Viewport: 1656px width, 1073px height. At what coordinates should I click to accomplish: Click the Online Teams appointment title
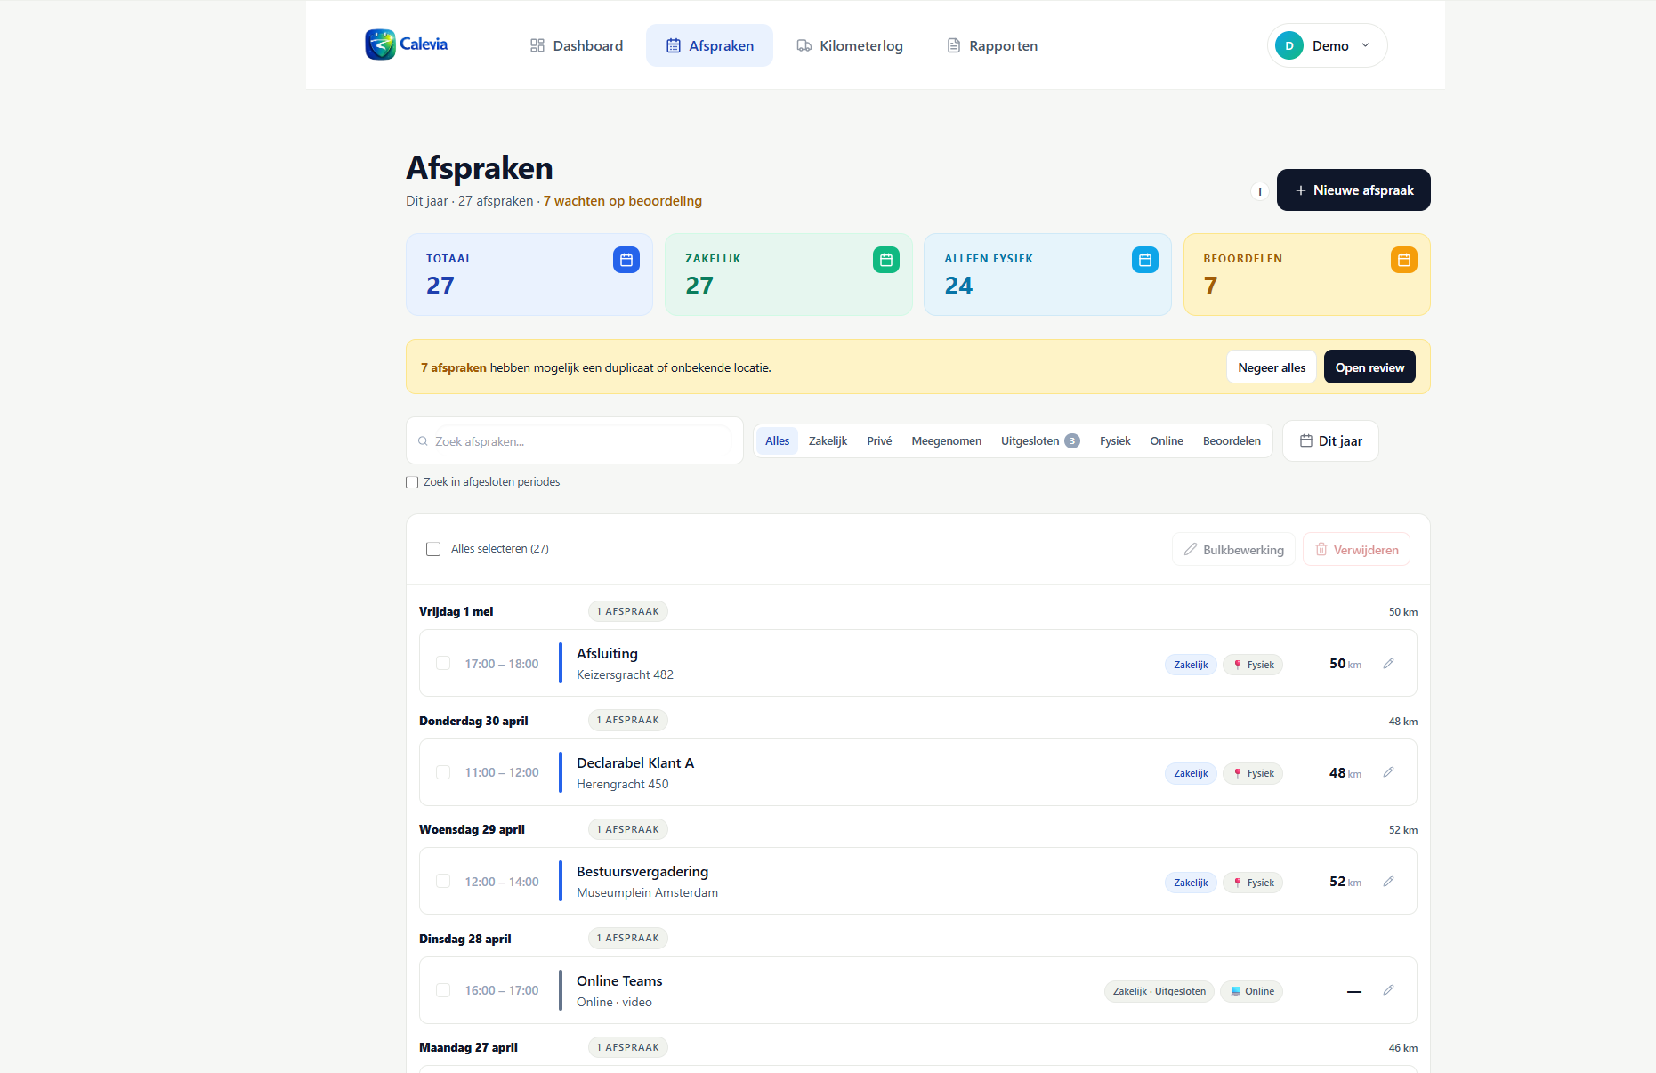point(619,981)
